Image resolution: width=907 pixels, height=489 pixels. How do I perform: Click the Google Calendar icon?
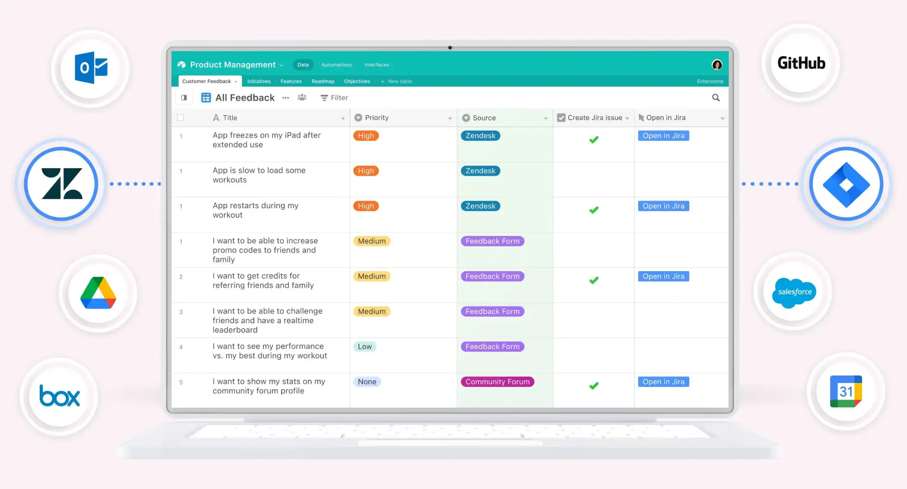(846, 391)
